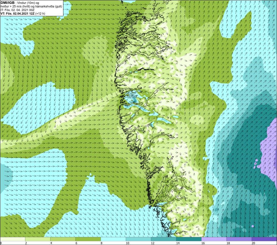Select the teal 12–14 m/s swatch
This screenshot has height=245, width=277.
coord(164,239)
